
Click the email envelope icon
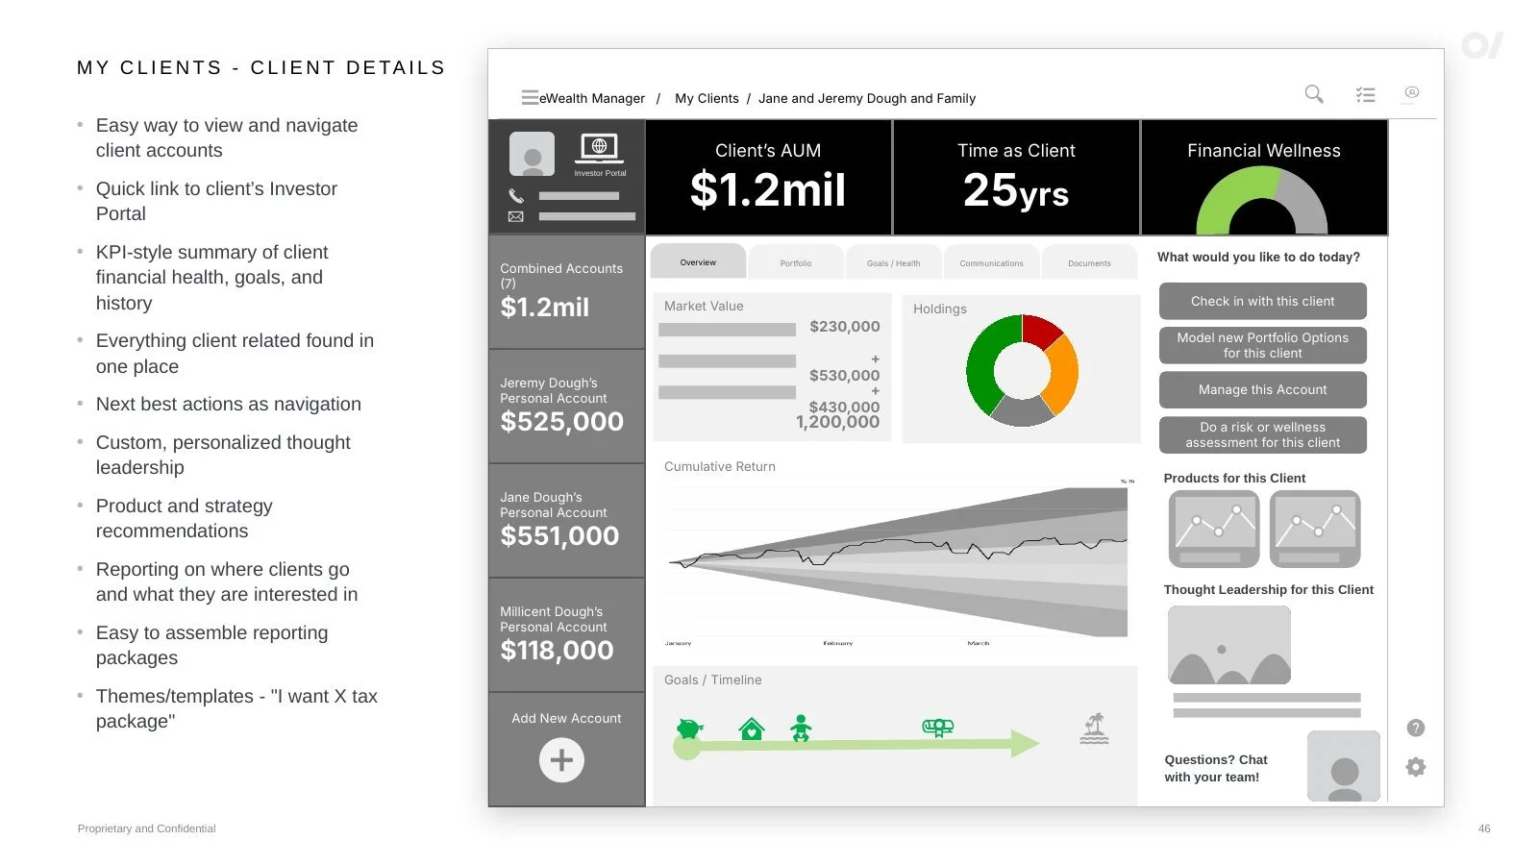coord(516,216)
